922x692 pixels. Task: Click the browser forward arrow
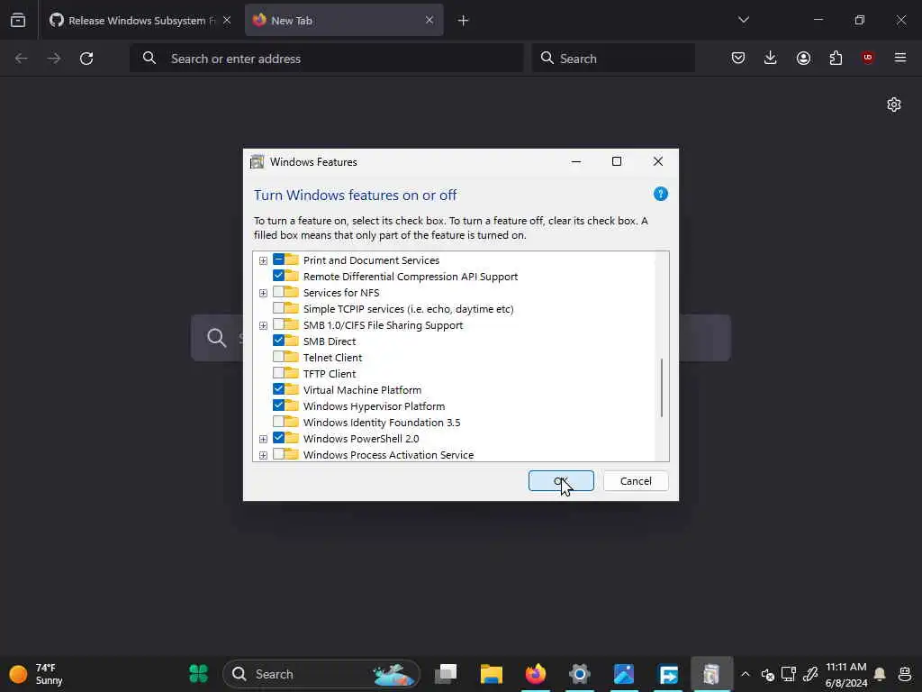click(x=53, y=59)
